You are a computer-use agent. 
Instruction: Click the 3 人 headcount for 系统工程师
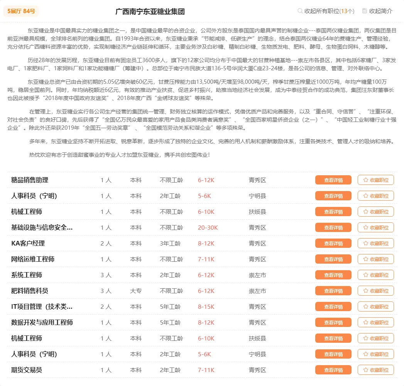pyautogui.click(x=106, y=275)
